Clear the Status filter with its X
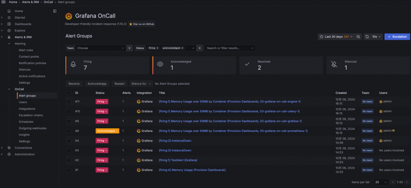This screenshot has height=188, width=411. pos(199,48)
